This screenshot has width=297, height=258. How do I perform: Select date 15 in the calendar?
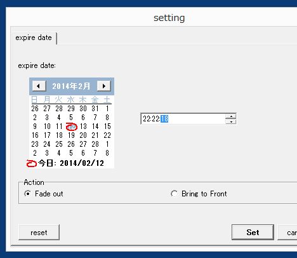point(107,126)
